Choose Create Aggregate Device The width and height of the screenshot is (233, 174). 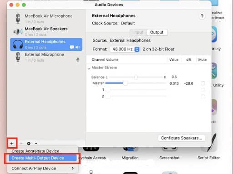[35, 151]
